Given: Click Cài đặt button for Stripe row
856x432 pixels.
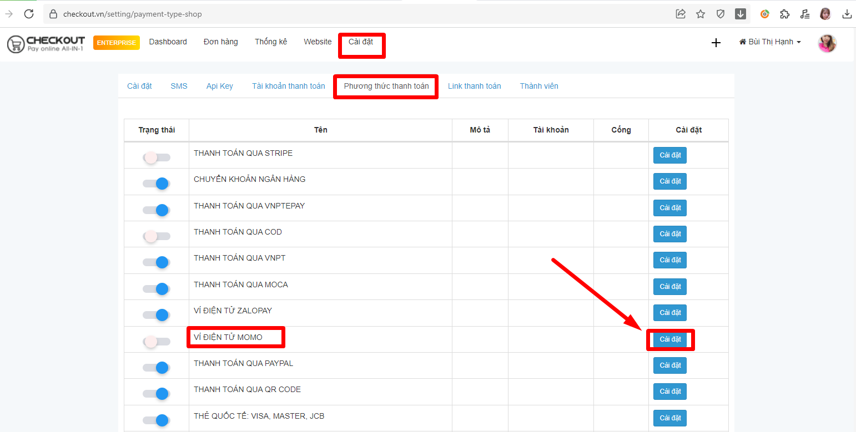Looking at the screenshot, I should coord(670,155).
